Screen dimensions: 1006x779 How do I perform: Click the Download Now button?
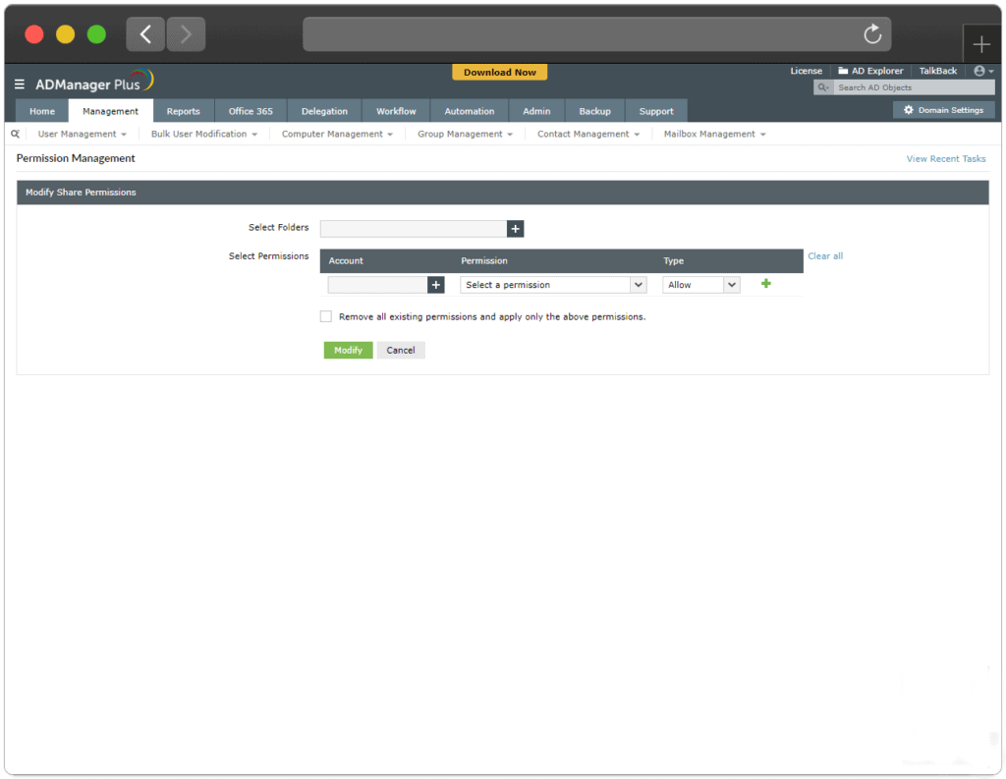coord(500,73)
